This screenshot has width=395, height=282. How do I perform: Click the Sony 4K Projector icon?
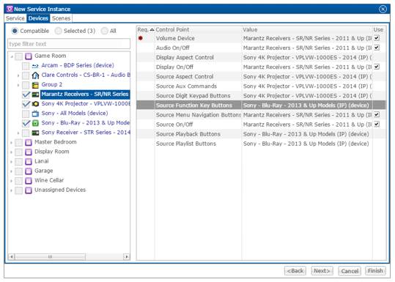click(x=35, y=104)
